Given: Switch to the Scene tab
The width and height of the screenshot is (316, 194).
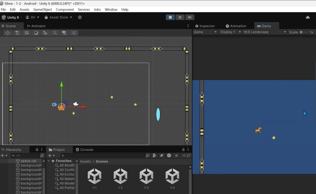Looking at the screenshot, I should point(9,26).
